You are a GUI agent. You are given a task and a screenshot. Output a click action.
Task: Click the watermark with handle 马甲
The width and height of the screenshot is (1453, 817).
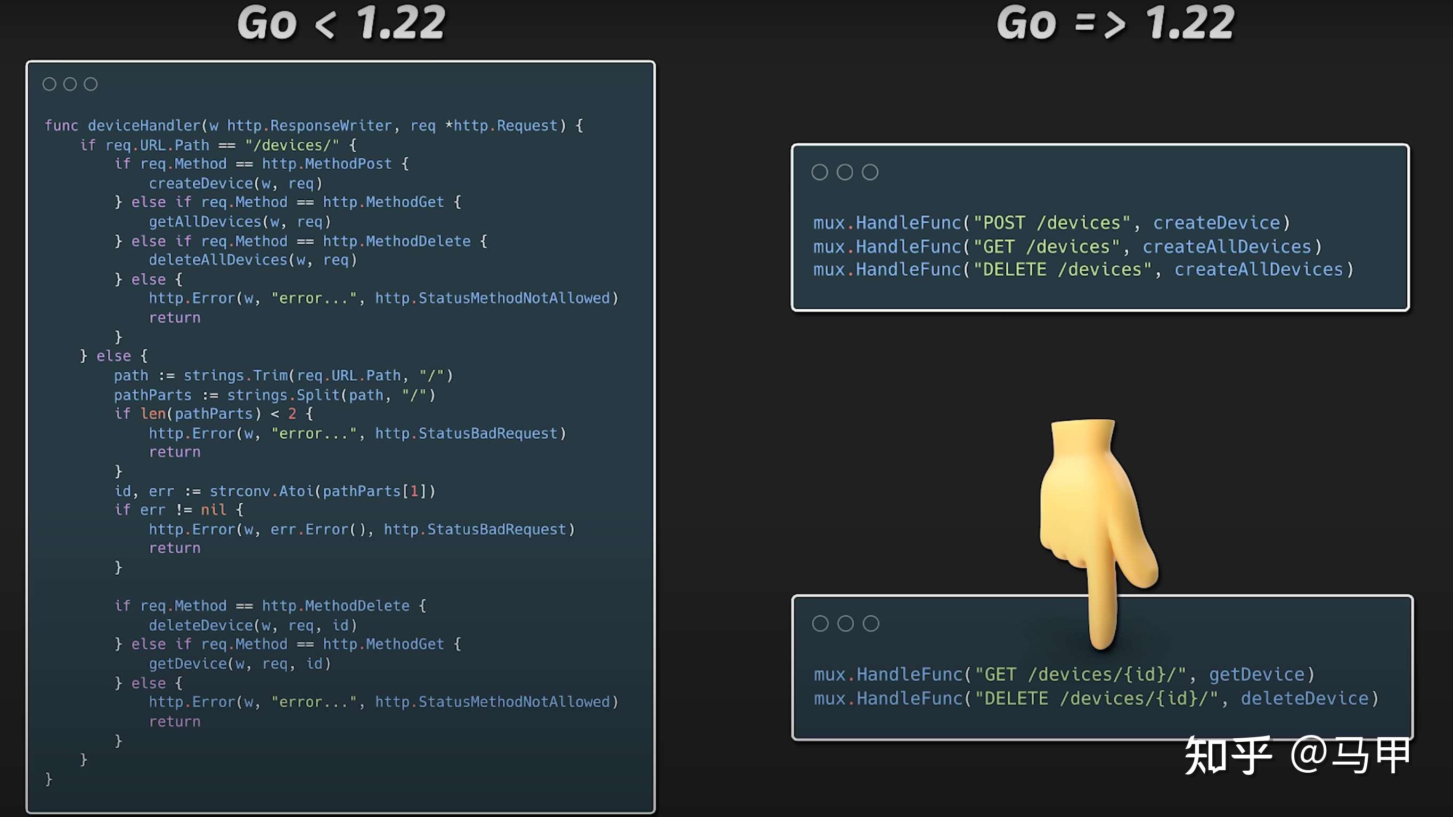pos(1297,756)
